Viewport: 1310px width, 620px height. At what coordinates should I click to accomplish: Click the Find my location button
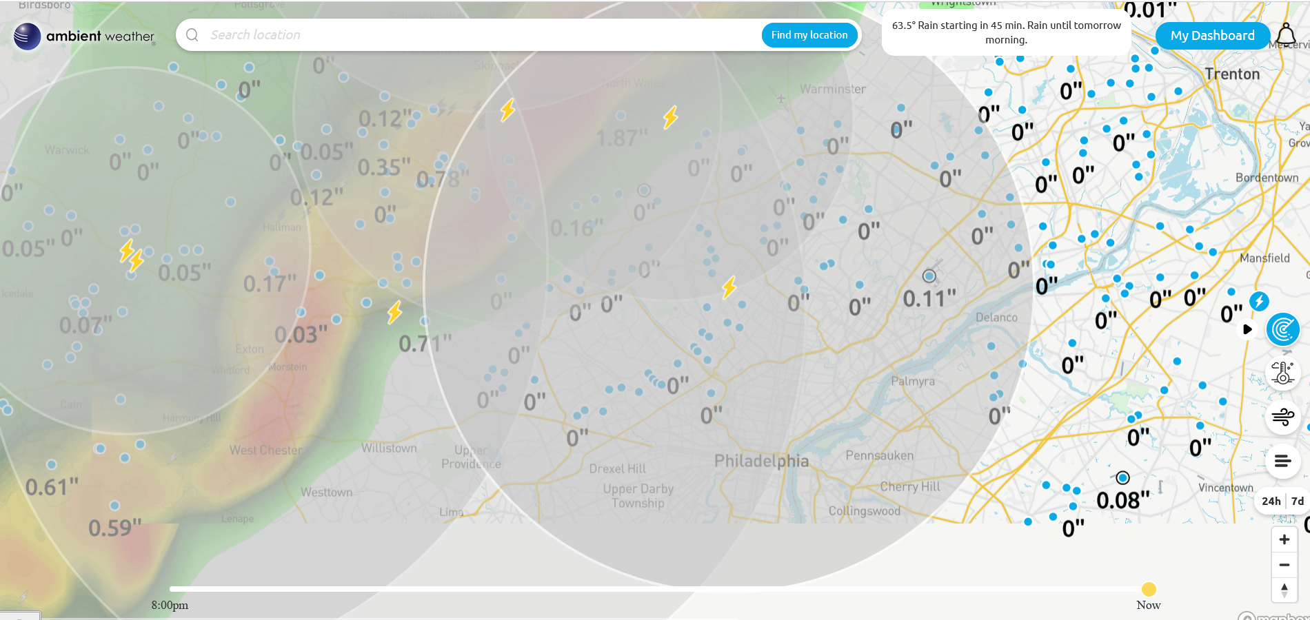(x=809, y=35)
